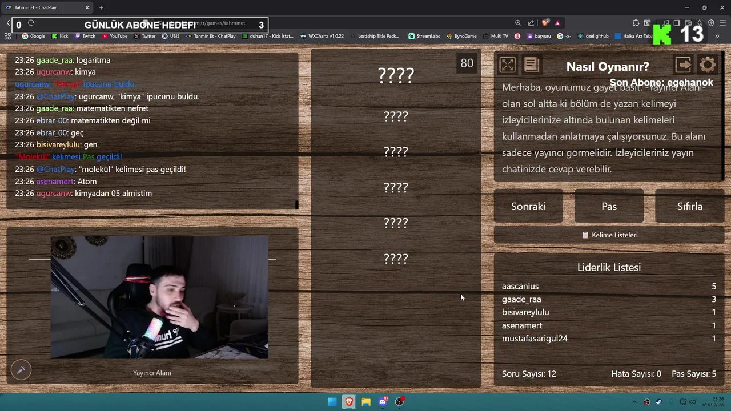Open Brave Leo AI sparkle icon
This screenshot has height=411, width=731.
click(x=700, y=23)
